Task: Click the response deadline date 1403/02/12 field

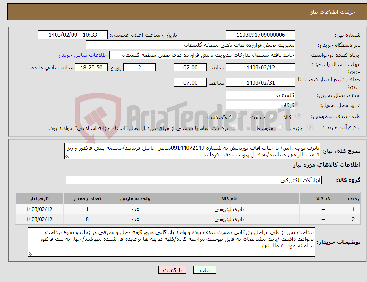Action: point(260,68)
